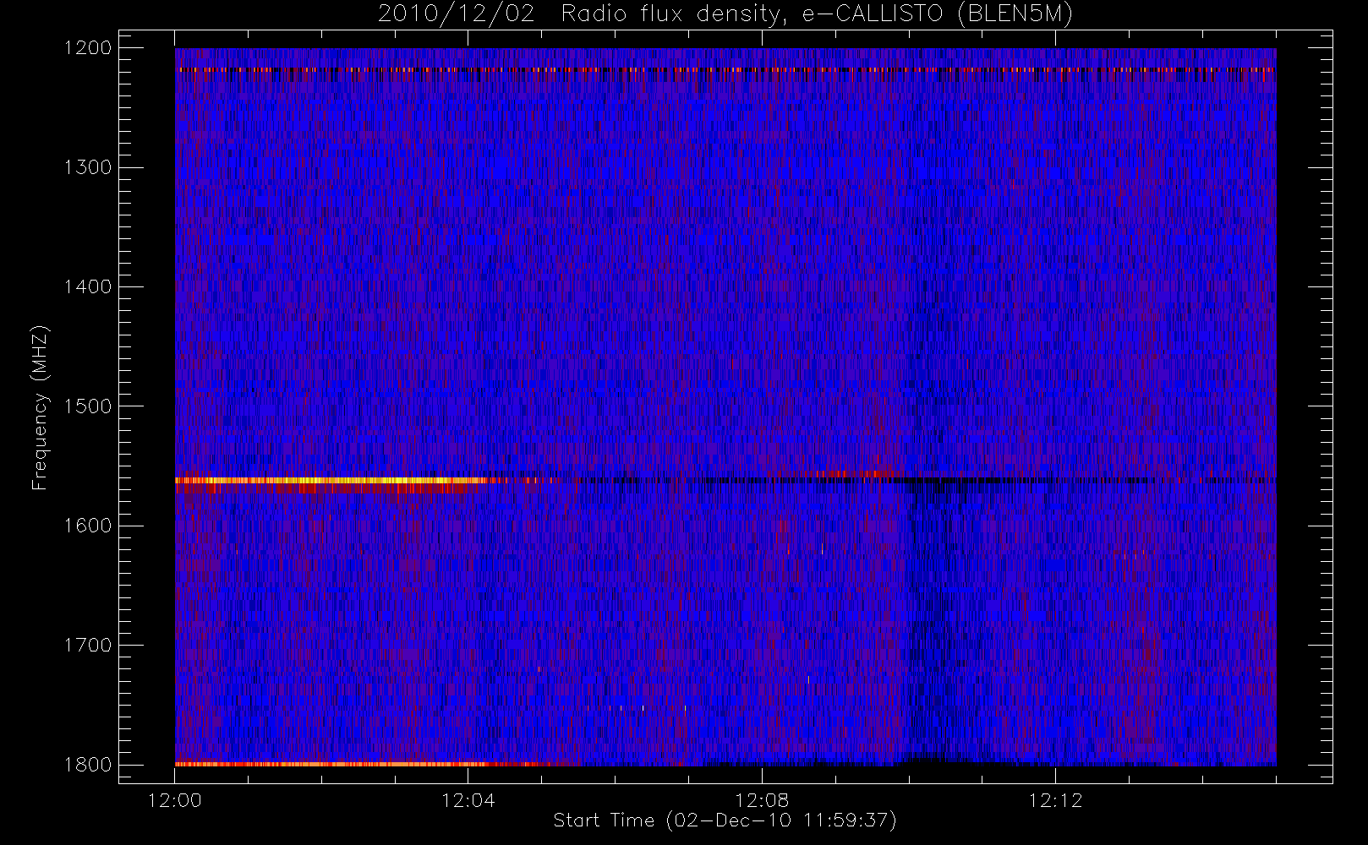Click the plot title '2010/12/02 Radio flux density, e-CALLISTO (BLEN5M)'
Viewport: 1368px width, 845px height.
tap(725, 14)
